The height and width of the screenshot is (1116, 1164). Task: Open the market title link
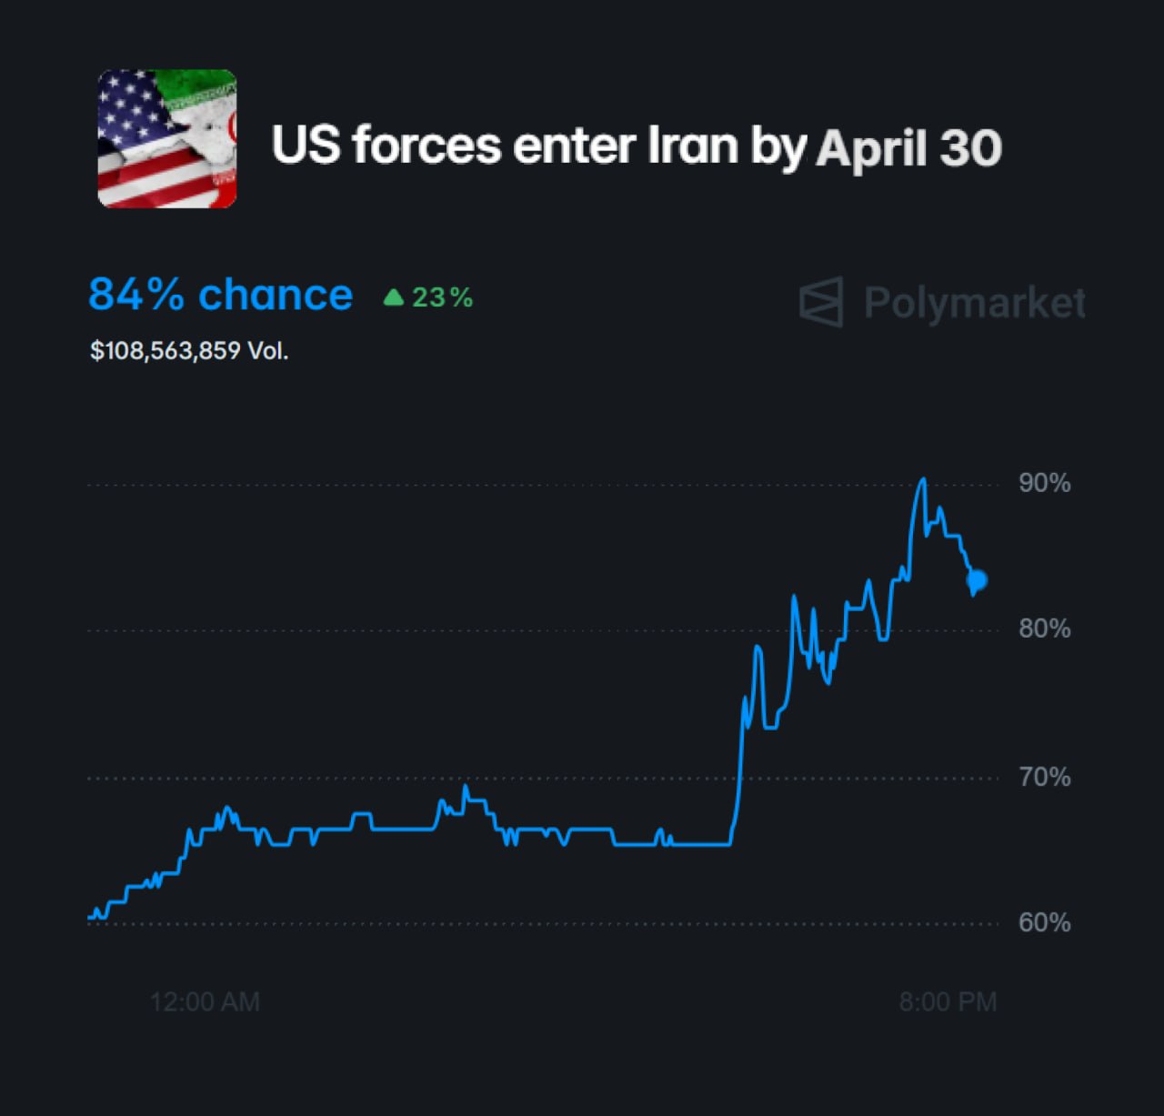[x=636, y=146]
